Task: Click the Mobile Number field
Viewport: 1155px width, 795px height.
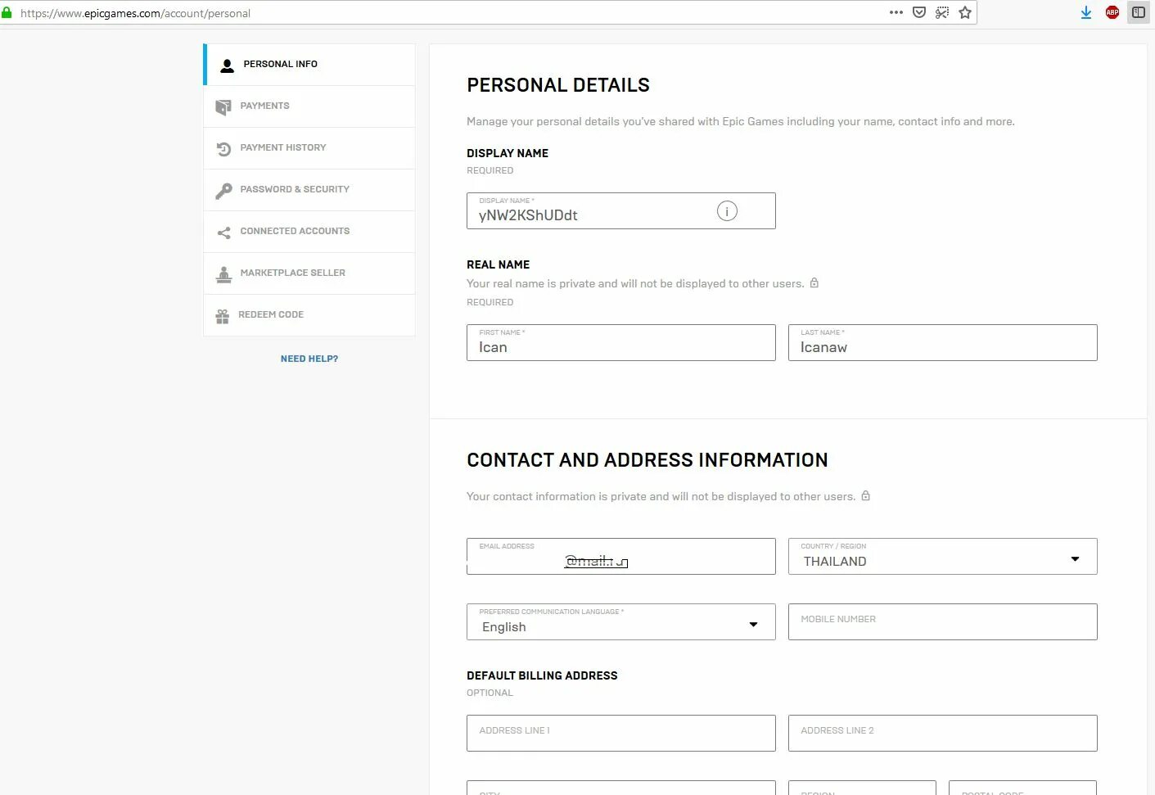Action: coord(943,621)
